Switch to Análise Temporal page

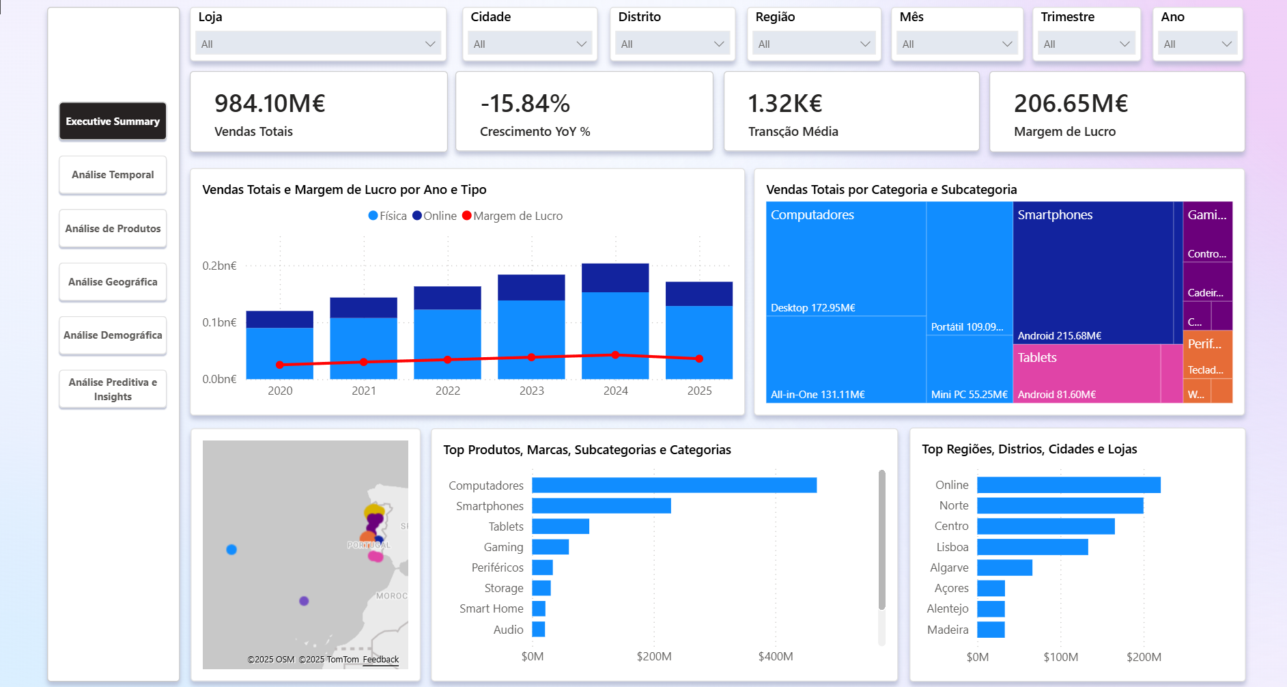tap(113, 175)
